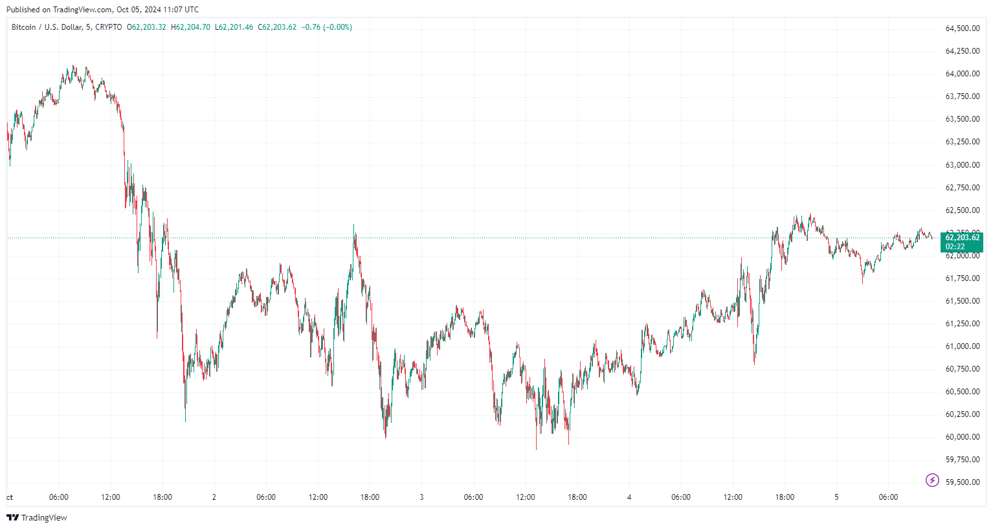The height and width of the screenshot is (529, 993).
Task: Click the purple lightning bolt icon
Action: point(932,480)
